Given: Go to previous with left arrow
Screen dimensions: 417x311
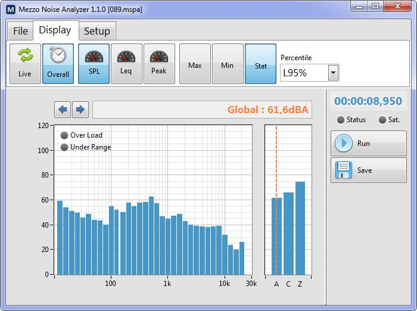Looking at the screenshot, I should 63,110.
